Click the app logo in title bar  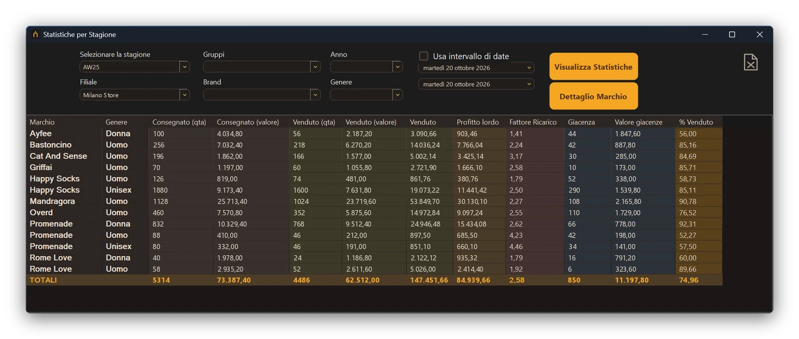pyautogui.click(x=35, y=34)
